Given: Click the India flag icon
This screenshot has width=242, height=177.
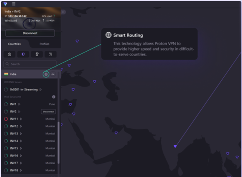Looking at the screenshot, I should click(6, 74).
